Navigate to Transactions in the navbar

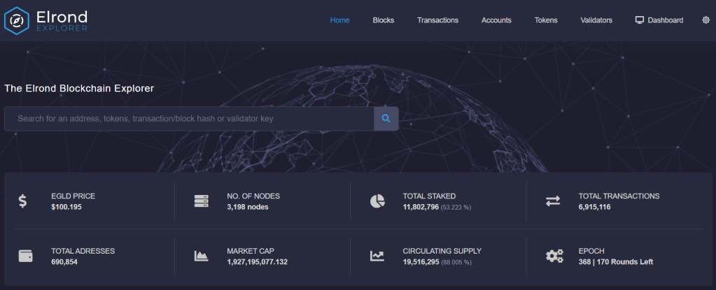[437, 20]
